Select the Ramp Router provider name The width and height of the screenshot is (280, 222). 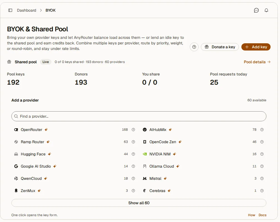(32, 142)
